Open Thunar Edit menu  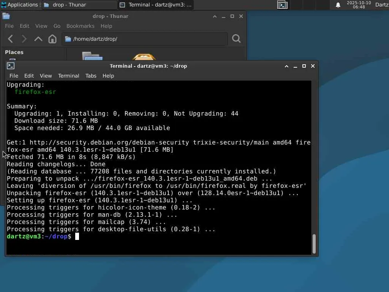[x=24, y=26]
